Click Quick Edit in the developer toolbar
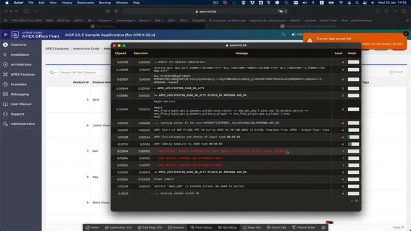The height and width of the screenshot is (231, 411). pos(276,227)
